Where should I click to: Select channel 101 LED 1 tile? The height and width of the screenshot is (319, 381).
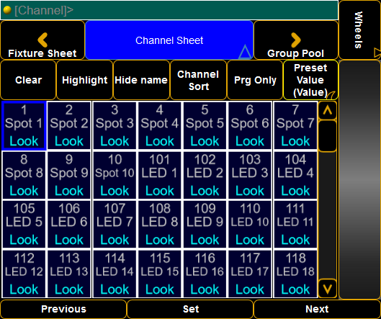(160, 176)
